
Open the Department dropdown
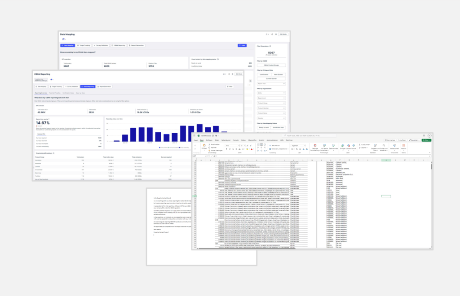point(271,98)
